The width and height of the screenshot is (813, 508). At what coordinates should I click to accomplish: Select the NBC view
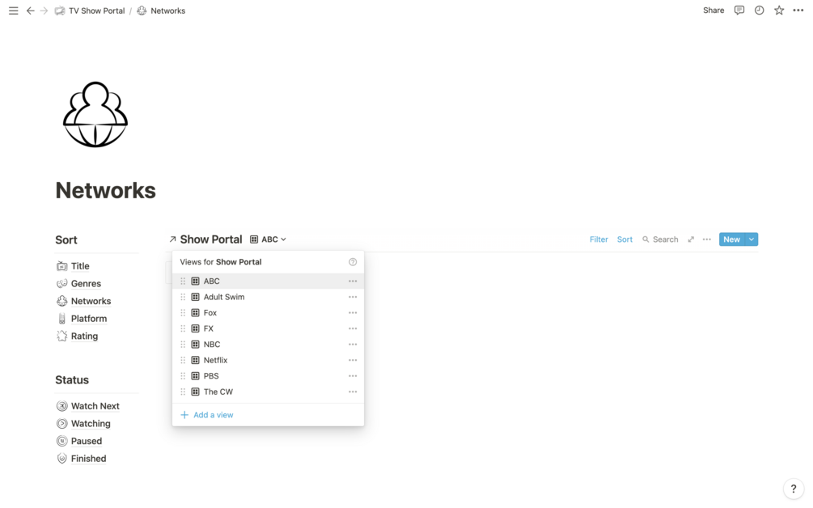coord(268,345)
